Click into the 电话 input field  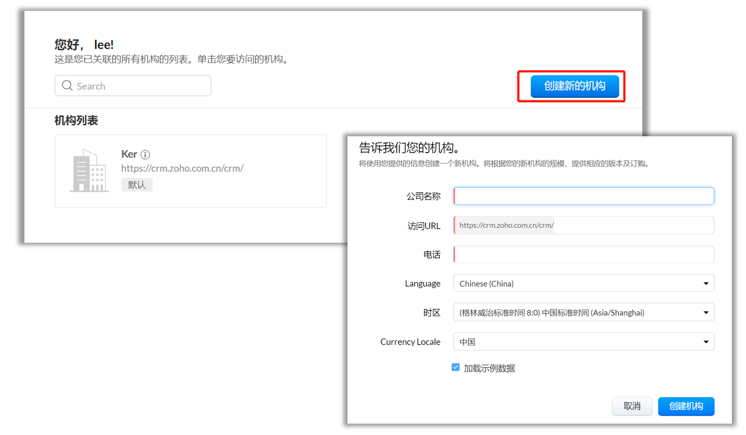584,255
